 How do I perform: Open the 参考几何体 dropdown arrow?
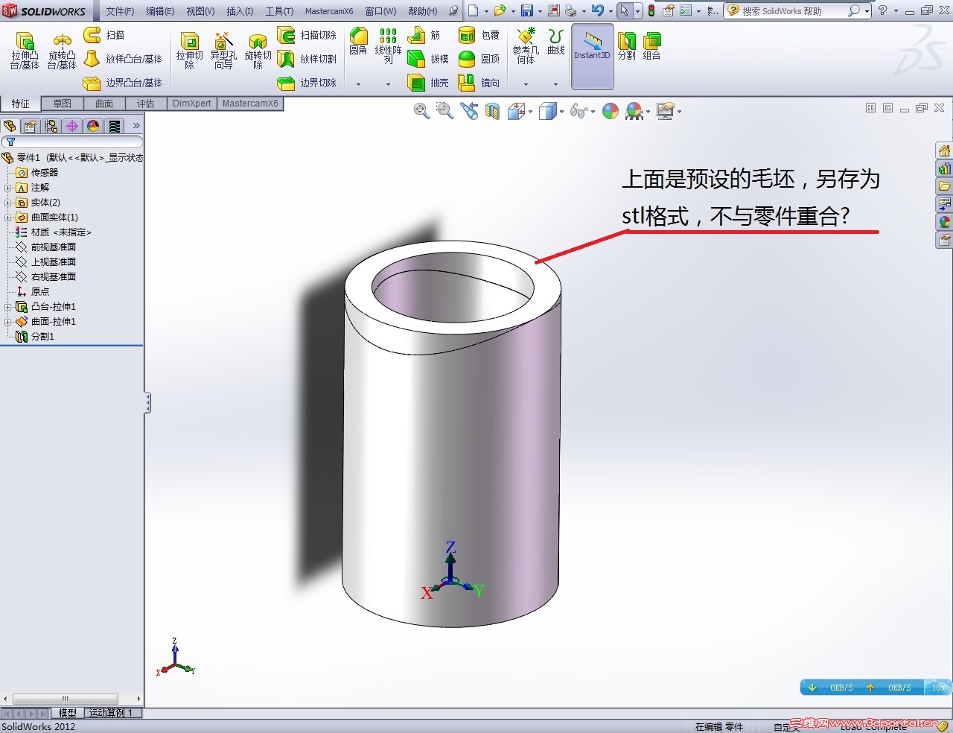[526, 84]
